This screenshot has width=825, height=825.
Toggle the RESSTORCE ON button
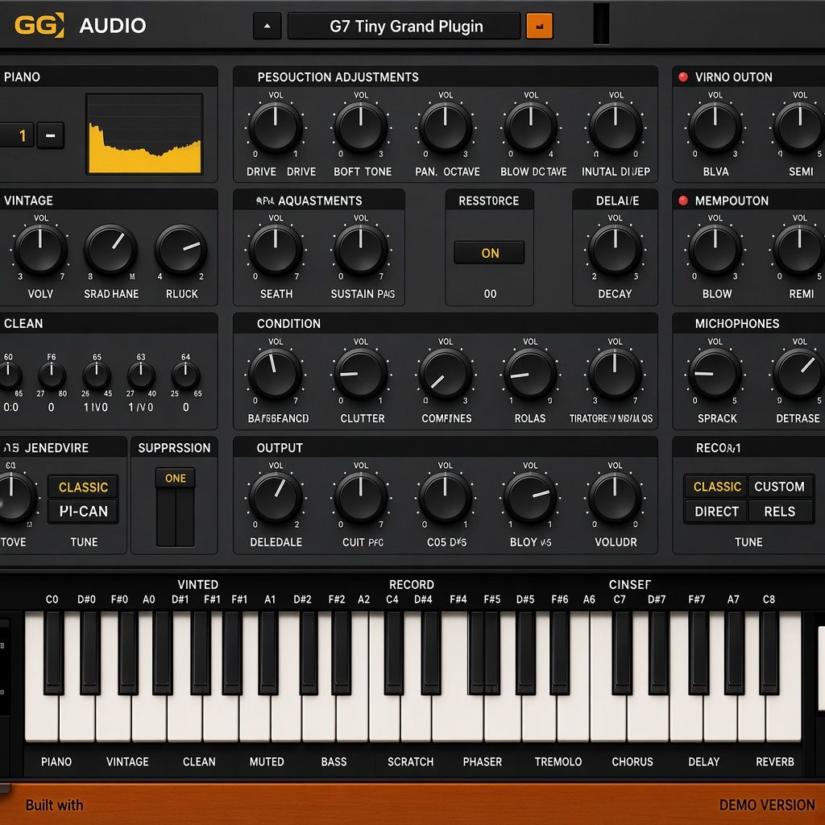tap(489, 252)
